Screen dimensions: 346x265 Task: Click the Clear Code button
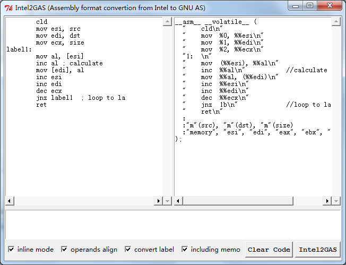tap(269, 250)
